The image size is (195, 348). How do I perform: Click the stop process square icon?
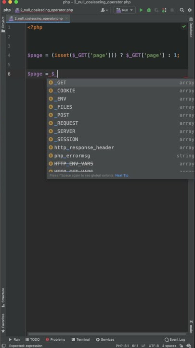[172, 10]
